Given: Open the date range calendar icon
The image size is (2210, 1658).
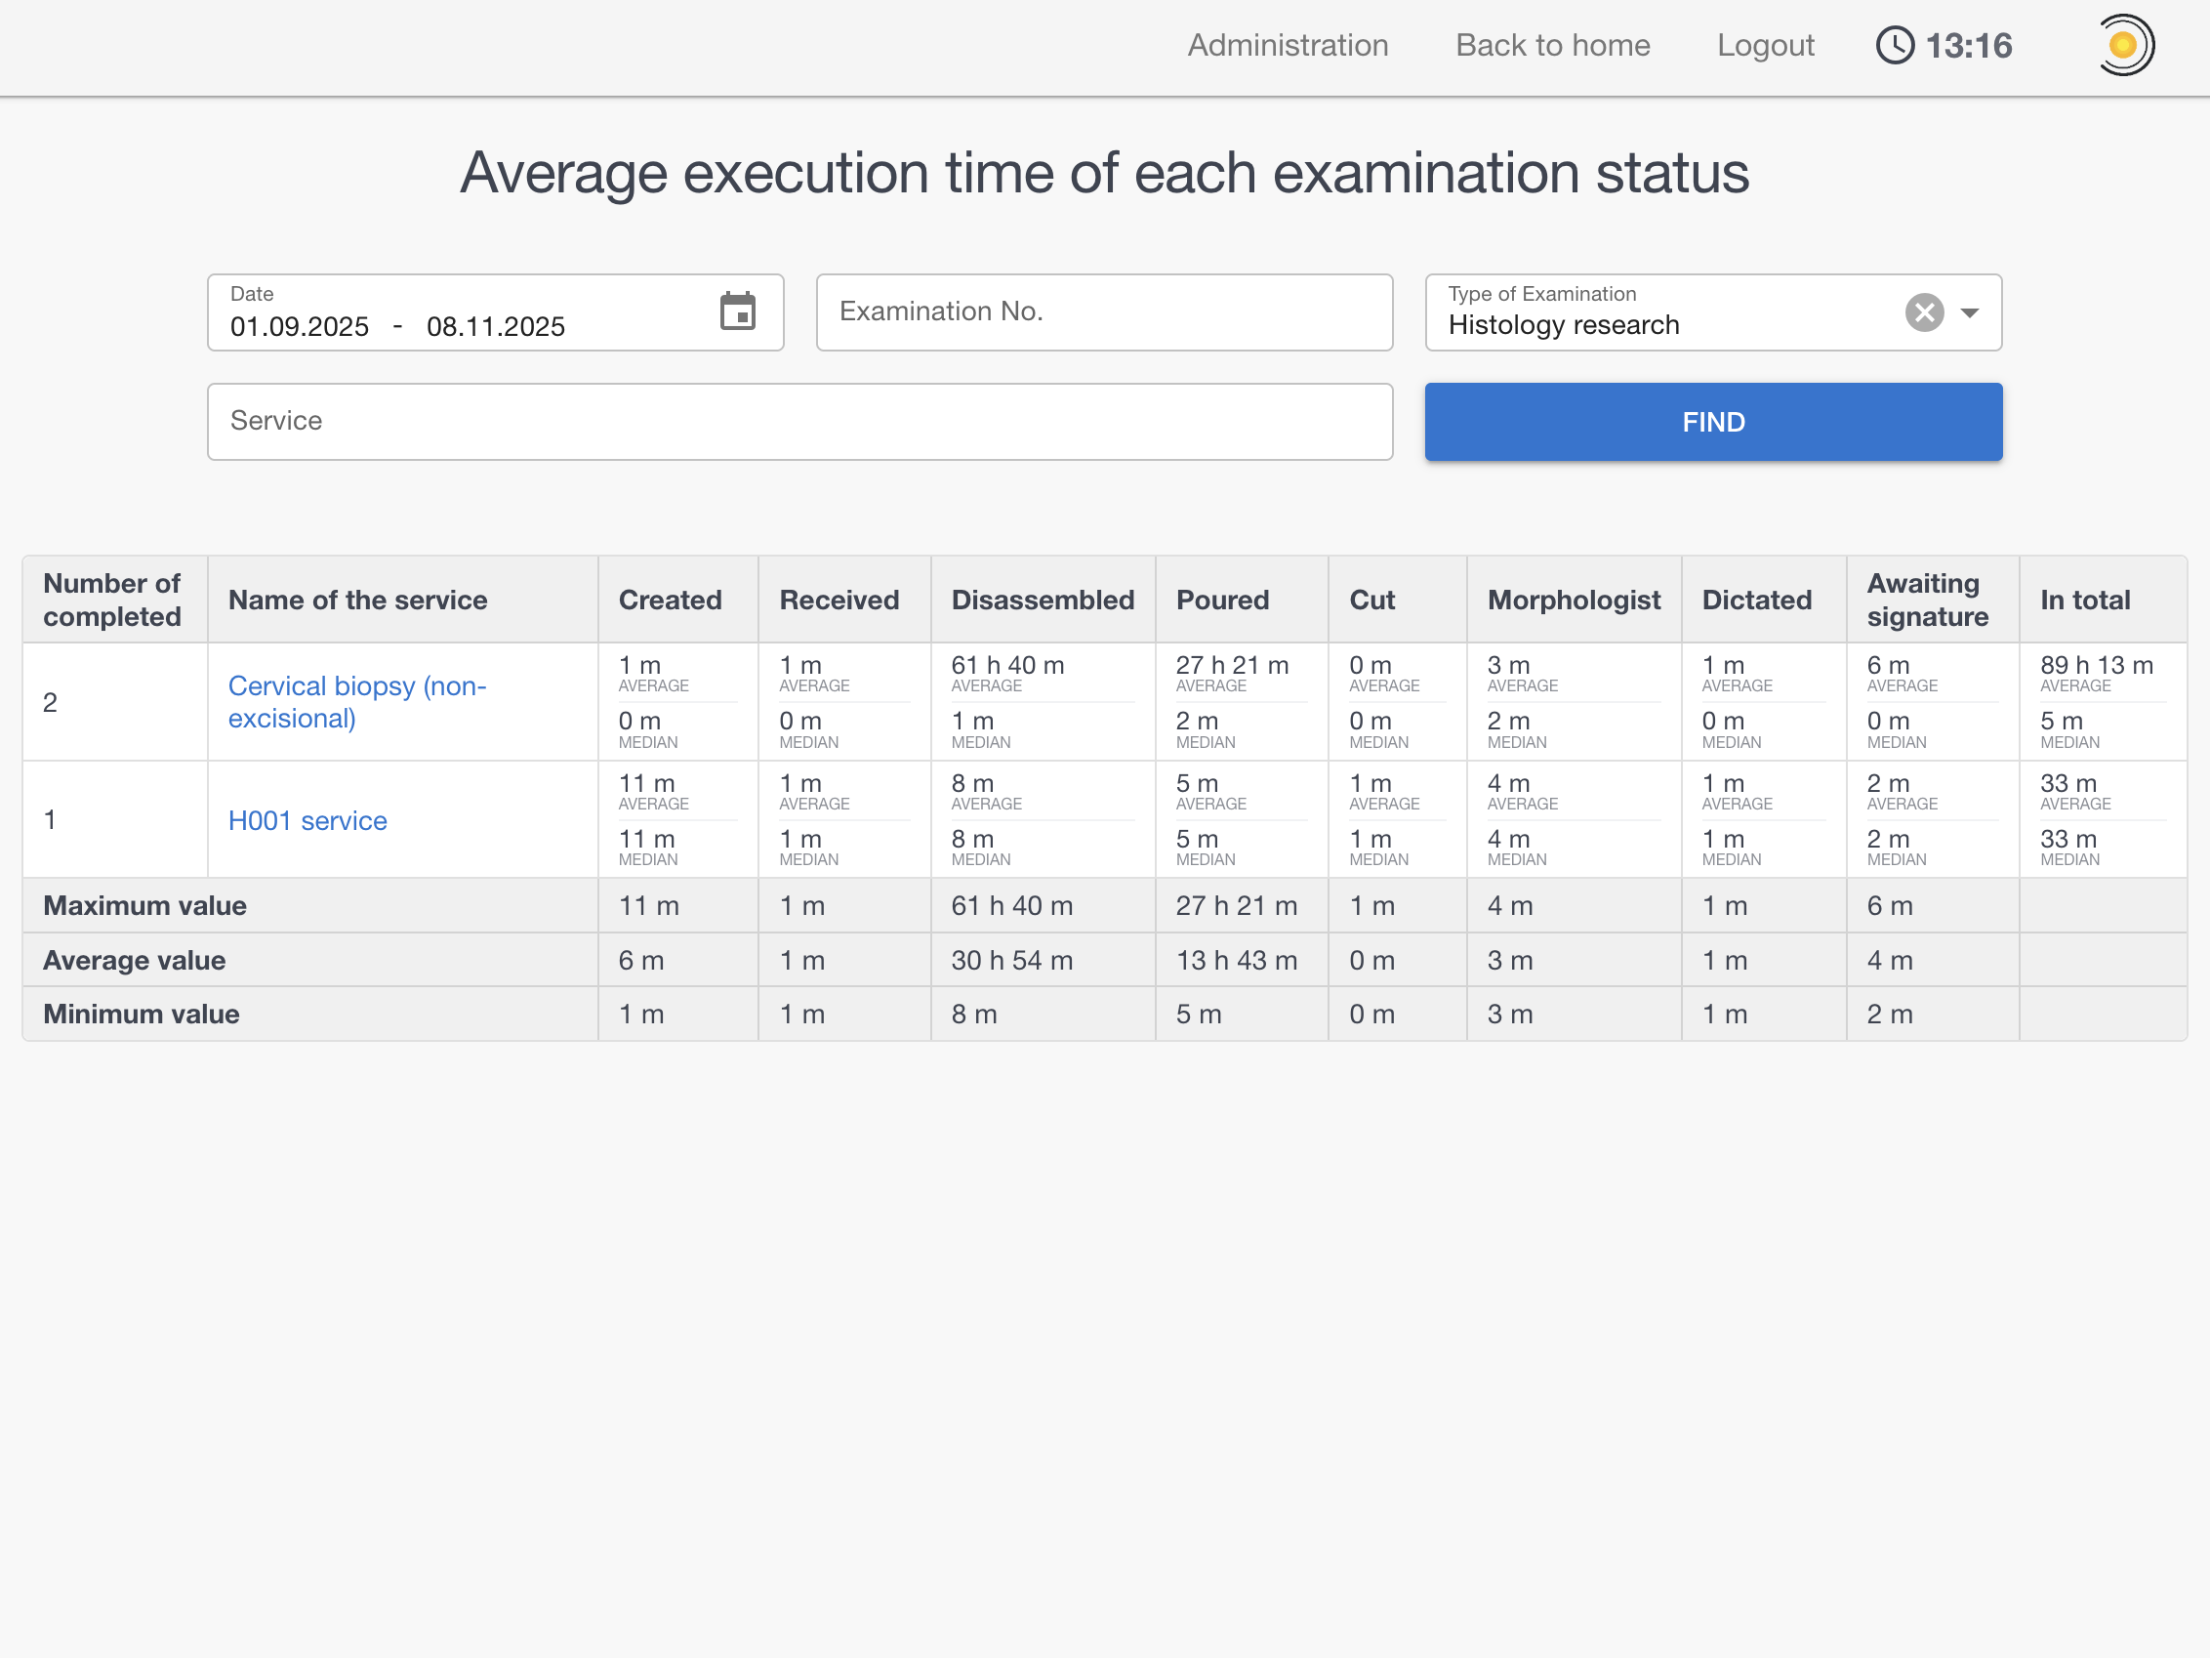Looking at the screenshot, I should coord(737,311).
